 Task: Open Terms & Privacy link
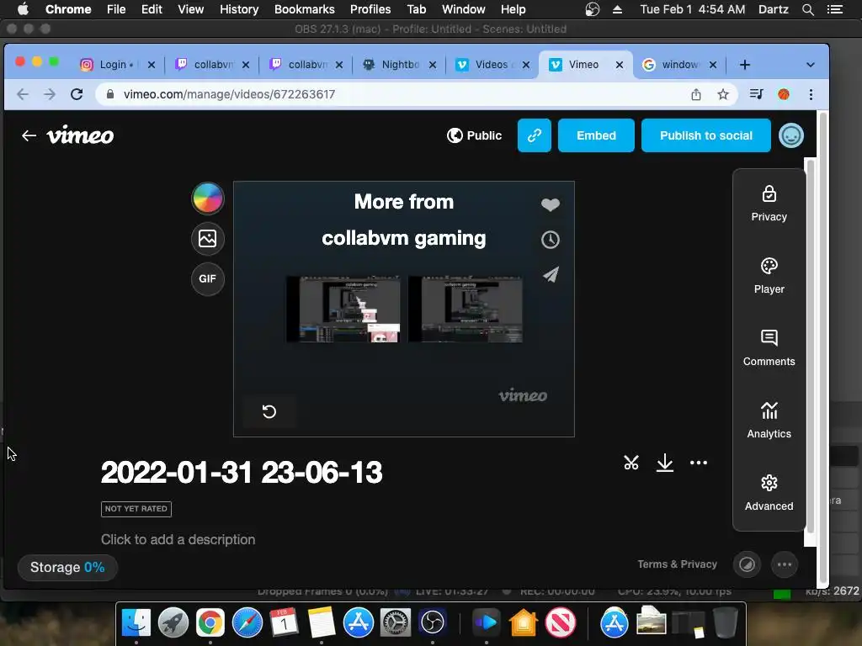pos(677,564)
